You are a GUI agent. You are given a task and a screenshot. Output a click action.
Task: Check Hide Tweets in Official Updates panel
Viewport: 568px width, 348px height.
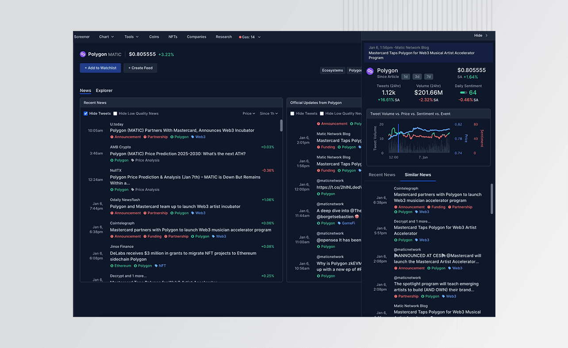[x=292, y=114]
